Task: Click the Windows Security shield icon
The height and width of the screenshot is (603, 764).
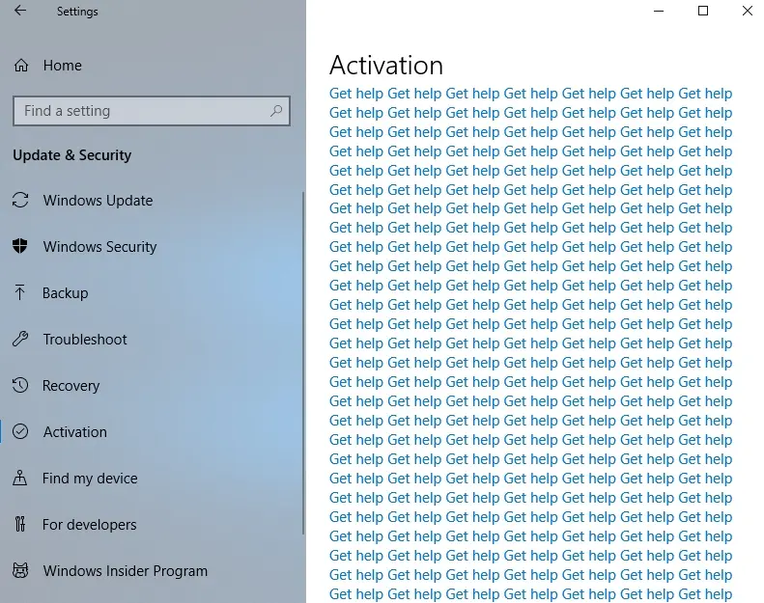Action: (x=20, y=246)
